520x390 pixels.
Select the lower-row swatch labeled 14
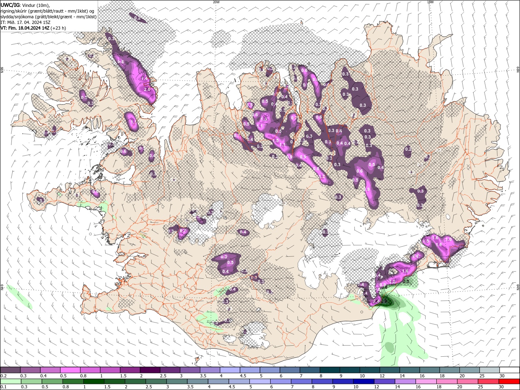pos(405,381)
